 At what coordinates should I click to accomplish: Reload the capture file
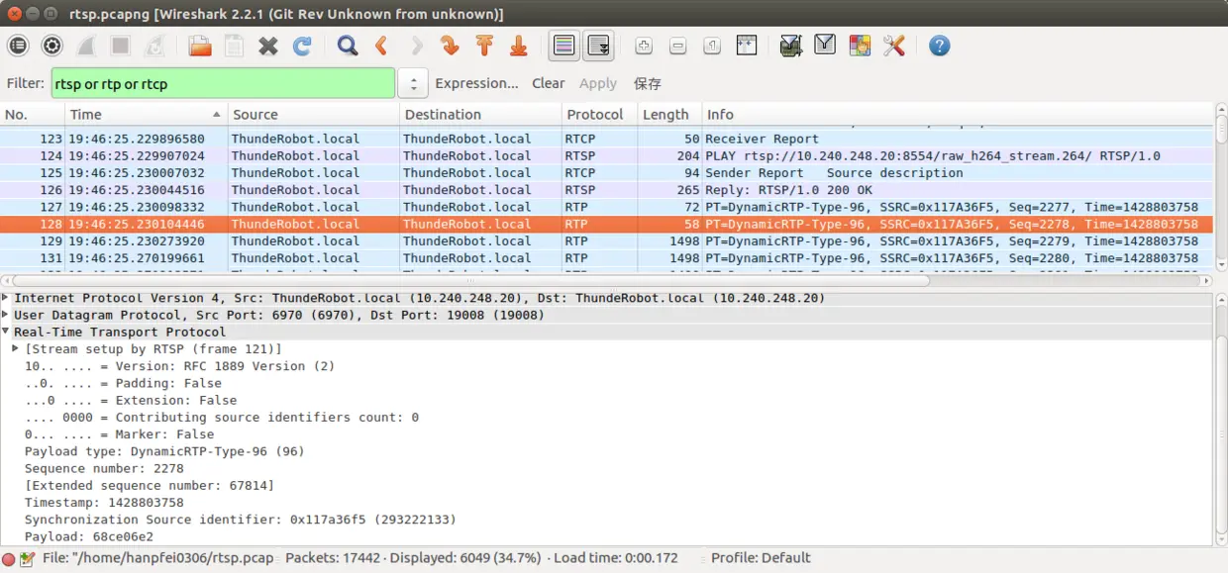(x=302, y=46)
